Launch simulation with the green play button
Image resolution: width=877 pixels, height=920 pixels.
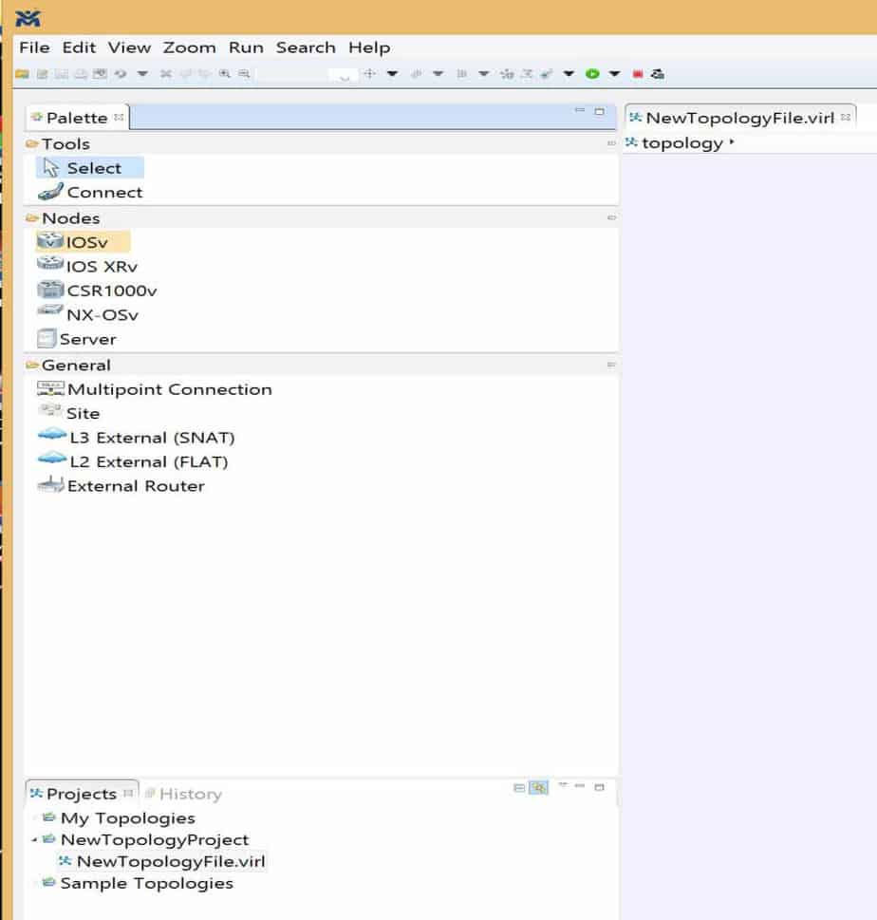coord(592,74)
